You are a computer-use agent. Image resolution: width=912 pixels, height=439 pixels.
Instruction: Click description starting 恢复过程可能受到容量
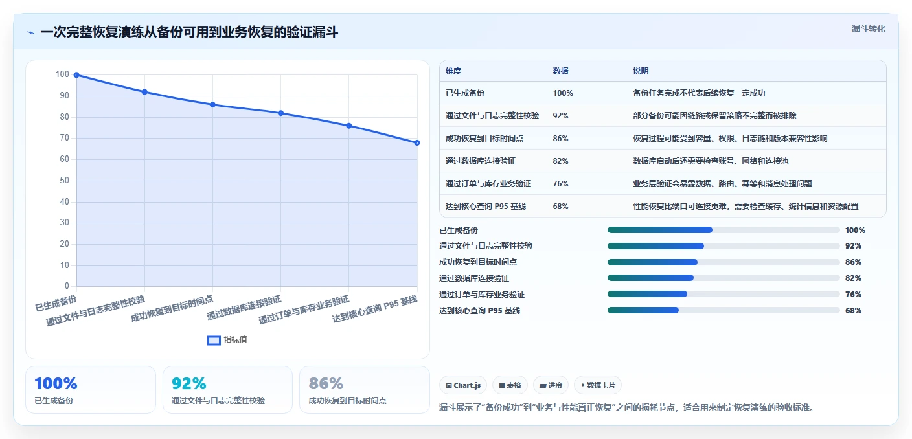730,139
